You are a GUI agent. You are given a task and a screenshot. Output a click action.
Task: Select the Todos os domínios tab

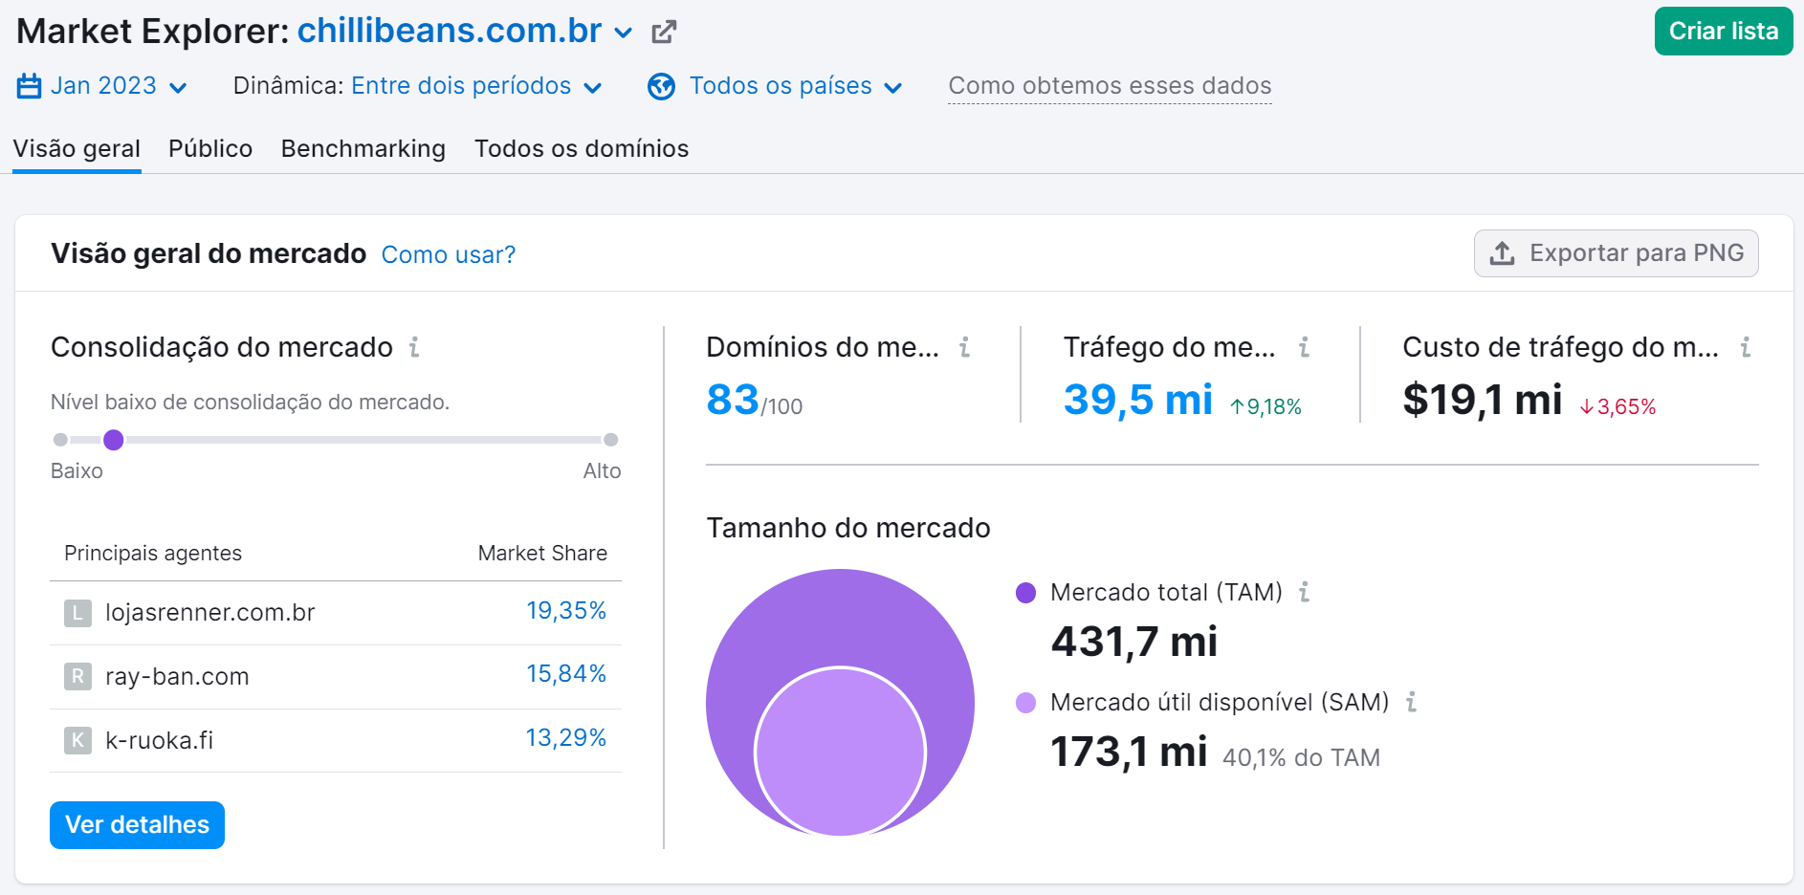pyautogui.click(x=581, y=148)
